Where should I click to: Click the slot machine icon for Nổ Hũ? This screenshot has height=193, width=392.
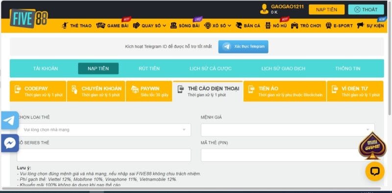point(268,25)
